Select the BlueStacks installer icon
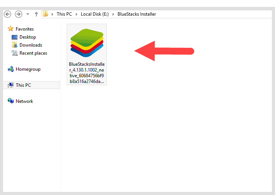 click(87, 43)
